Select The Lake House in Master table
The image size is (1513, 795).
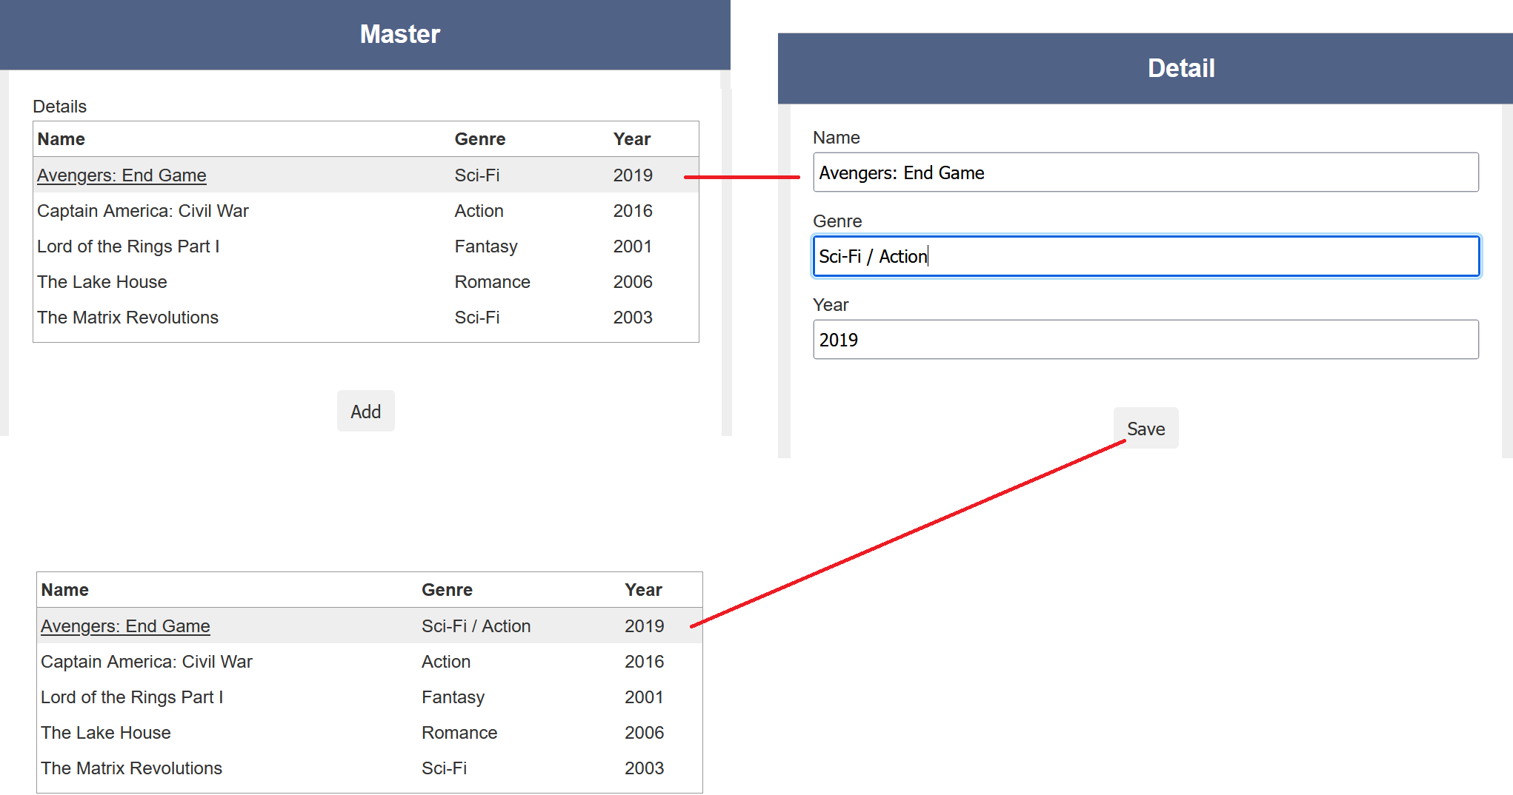102,282
